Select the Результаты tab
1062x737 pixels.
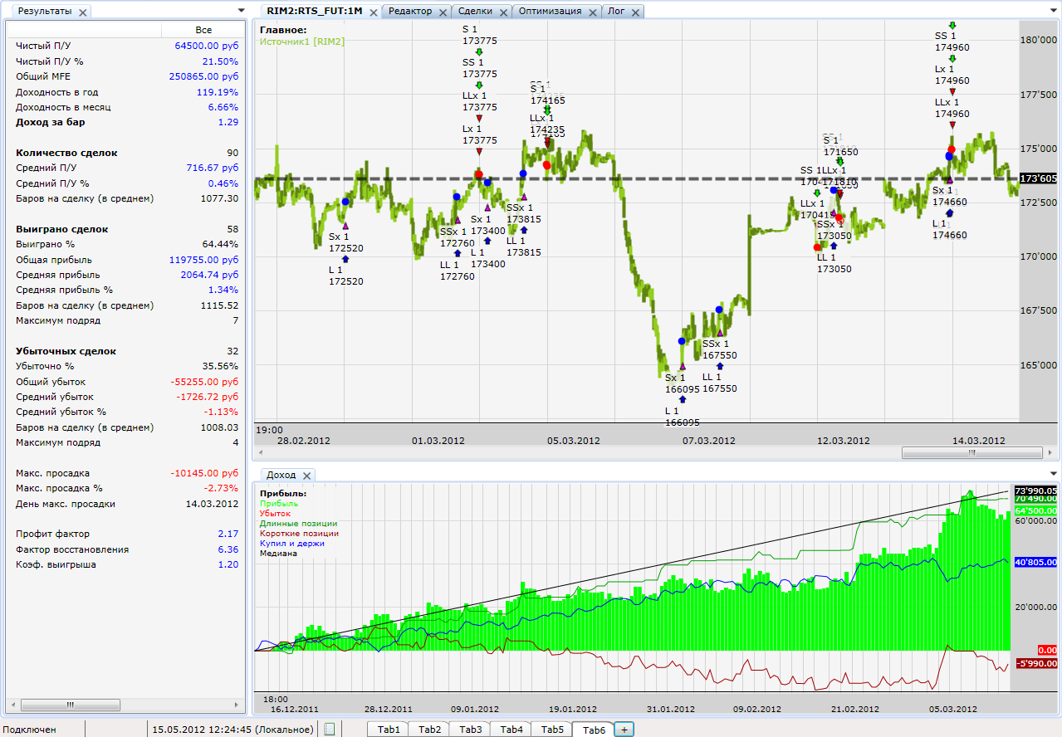(45, 12)
